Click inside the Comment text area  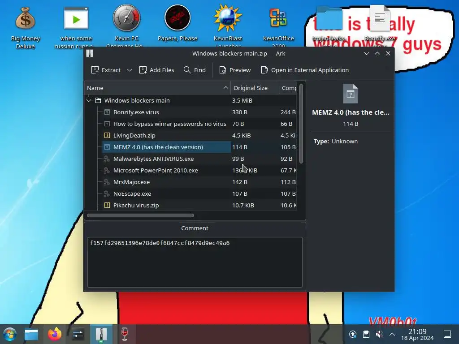click(195, 262)
